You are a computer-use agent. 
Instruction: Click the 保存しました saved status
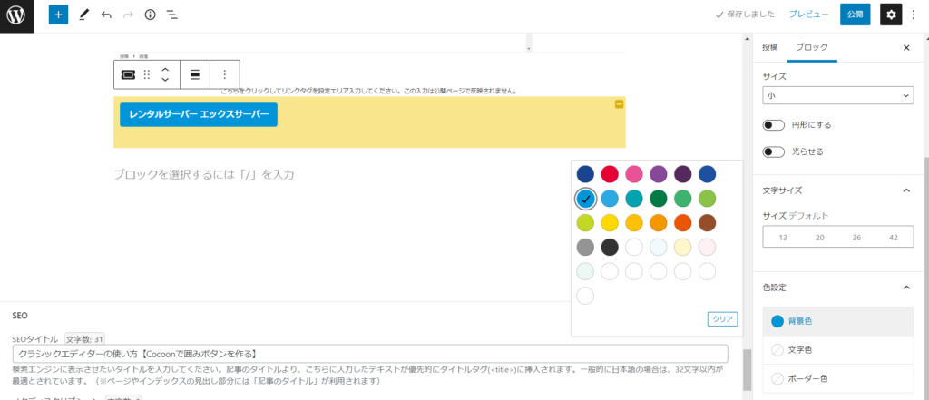pos(746,15)
